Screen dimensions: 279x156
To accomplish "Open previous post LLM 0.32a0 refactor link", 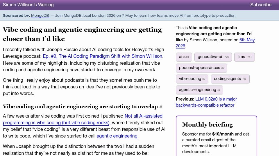I will 206,102.
